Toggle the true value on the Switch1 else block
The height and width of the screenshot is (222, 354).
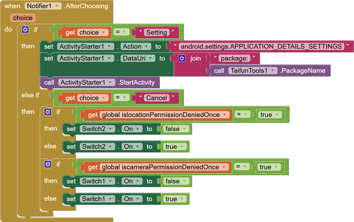[x=174, y=199]
